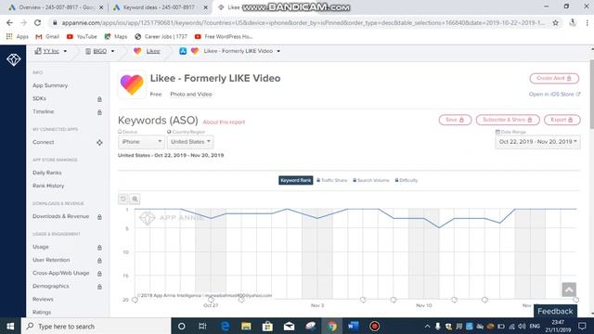The width and height of the screenshot is (594, 334).
Task: Click the leftmost chart axis circle marker
Action: tap(135, 300)
